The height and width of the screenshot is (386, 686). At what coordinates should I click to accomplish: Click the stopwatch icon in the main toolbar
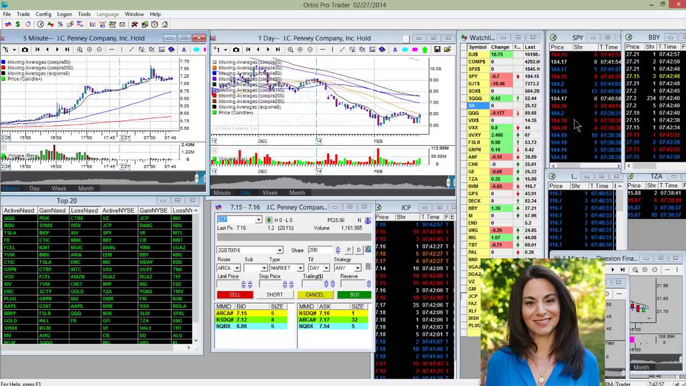pyautogui.click(x=154, y=24)
